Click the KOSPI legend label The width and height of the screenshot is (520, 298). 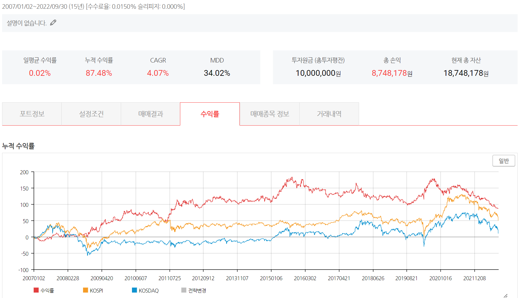pos(96,290)
